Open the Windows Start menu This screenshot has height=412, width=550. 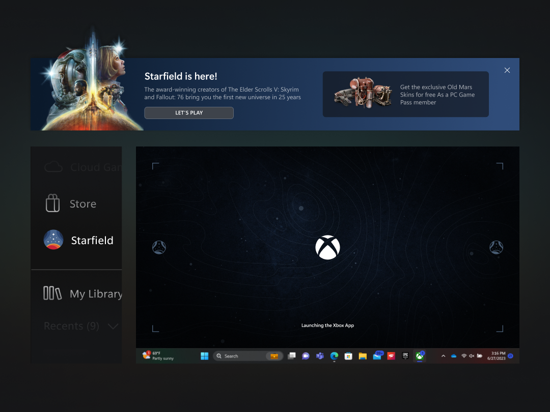click(205, 356)
